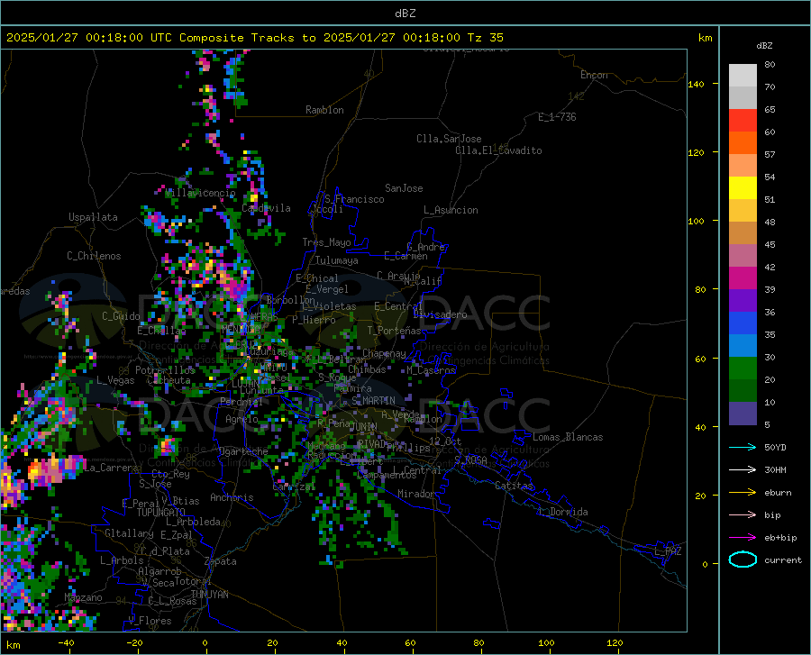Screen dimensions: 811x655
Task: Click the Anchoris map label
Action: [232, 497]
